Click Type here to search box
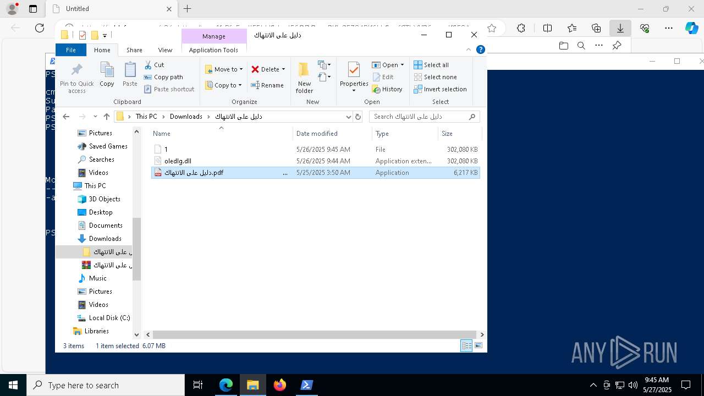This screenshot has width=704, height=396. [106, 385]
